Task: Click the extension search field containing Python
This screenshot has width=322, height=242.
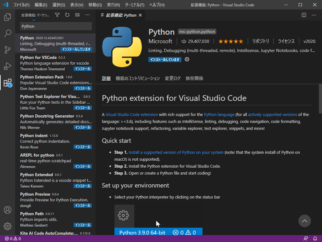Action: (56, 26)
